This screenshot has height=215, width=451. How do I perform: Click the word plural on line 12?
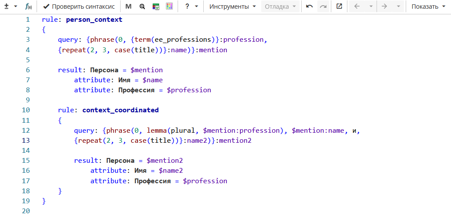click(183, 131)
